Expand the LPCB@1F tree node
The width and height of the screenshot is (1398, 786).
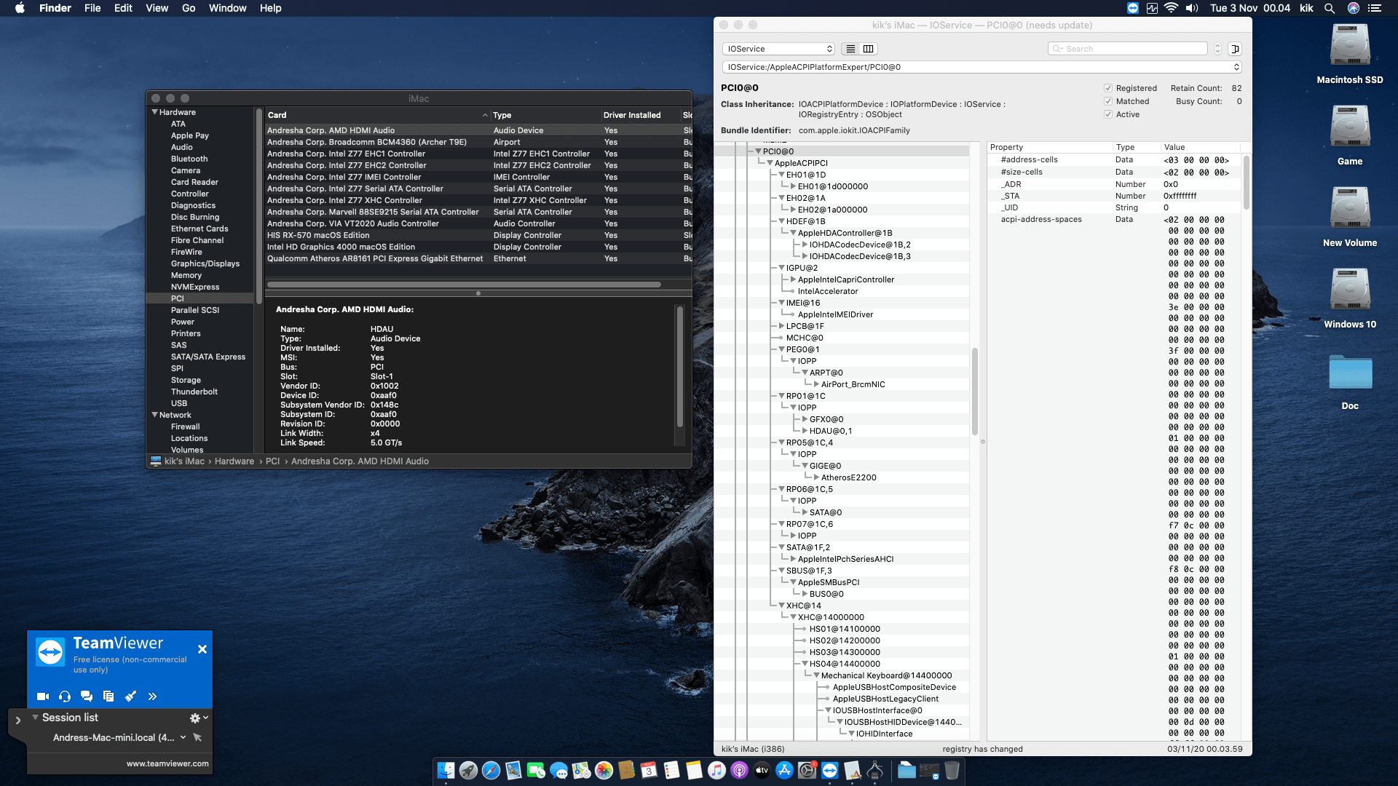click(781, 326)
